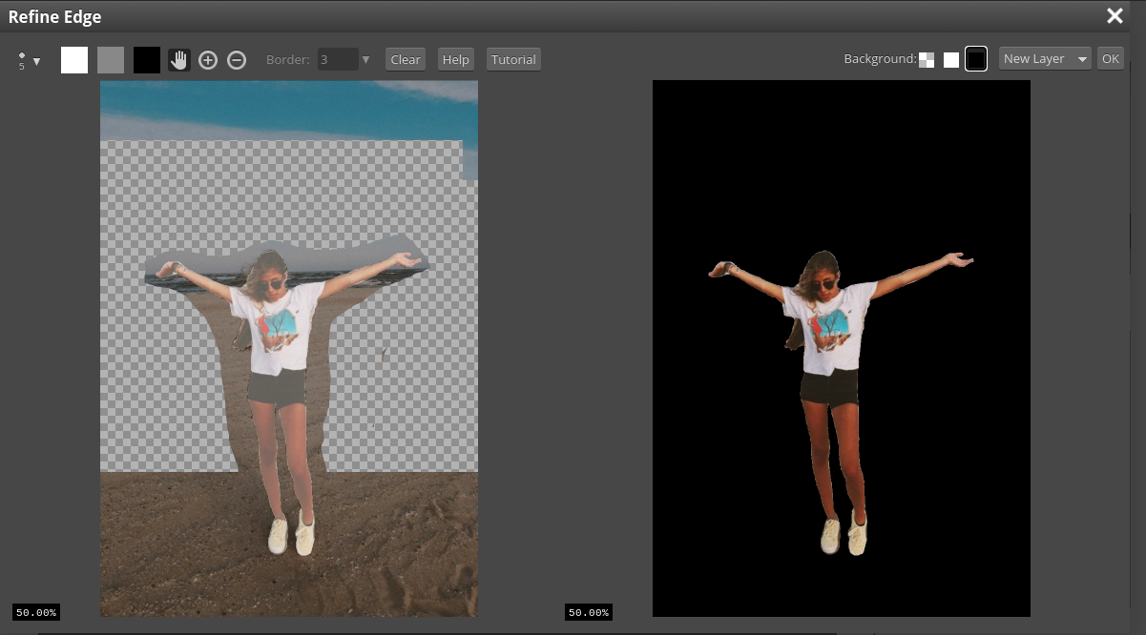
Task: Click the right cutout preview image
Action: (x=842, y=348)
